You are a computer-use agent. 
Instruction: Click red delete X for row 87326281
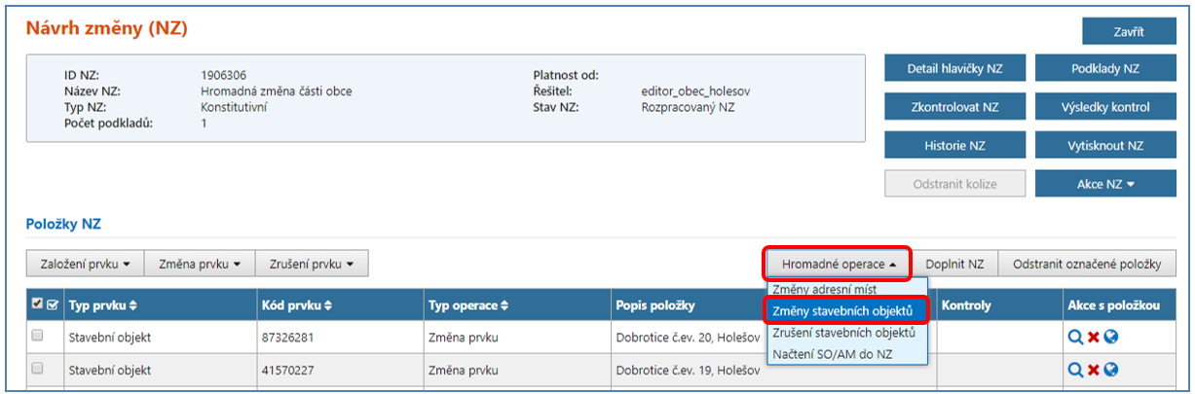click(x=1094, y=337)
